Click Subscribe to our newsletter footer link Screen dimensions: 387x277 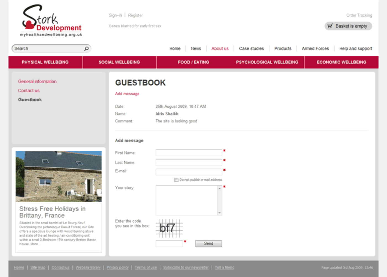[186, 268]
